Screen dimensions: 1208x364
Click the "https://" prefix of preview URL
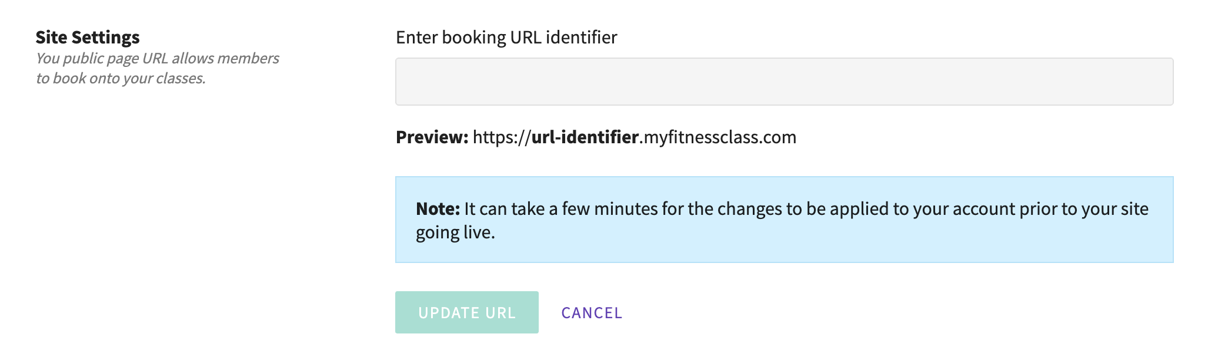pos(502,137)
